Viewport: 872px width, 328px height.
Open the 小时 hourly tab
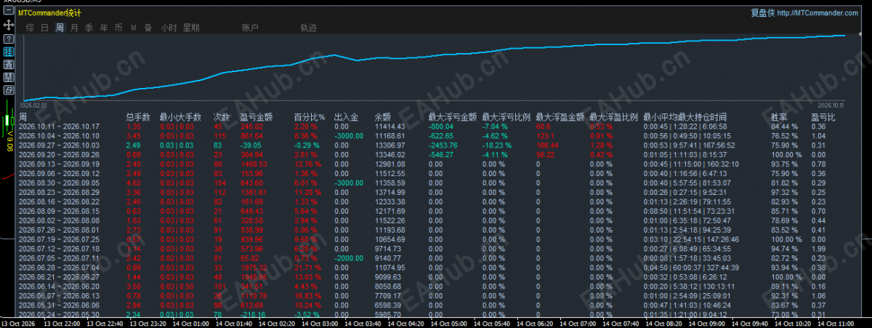click(168, 28)
